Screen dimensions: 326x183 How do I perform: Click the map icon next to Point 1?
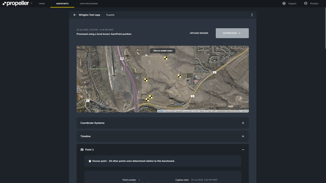(x=82, y=150)
